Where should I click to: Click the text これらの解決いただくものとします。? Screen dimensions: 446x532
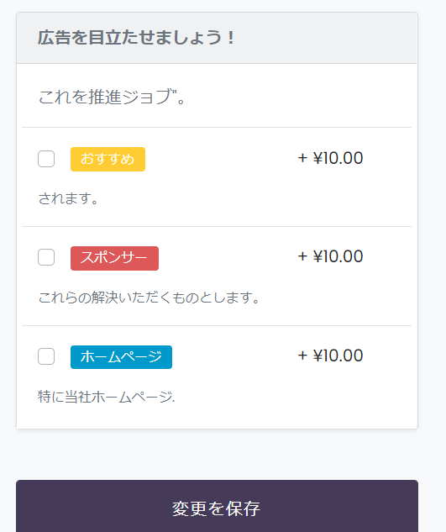(x=149, y=298)
